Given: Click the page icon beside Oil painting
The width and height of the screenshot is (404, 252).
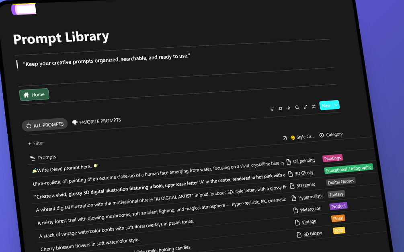Looking at the screenshot, I should coord(289,162).
